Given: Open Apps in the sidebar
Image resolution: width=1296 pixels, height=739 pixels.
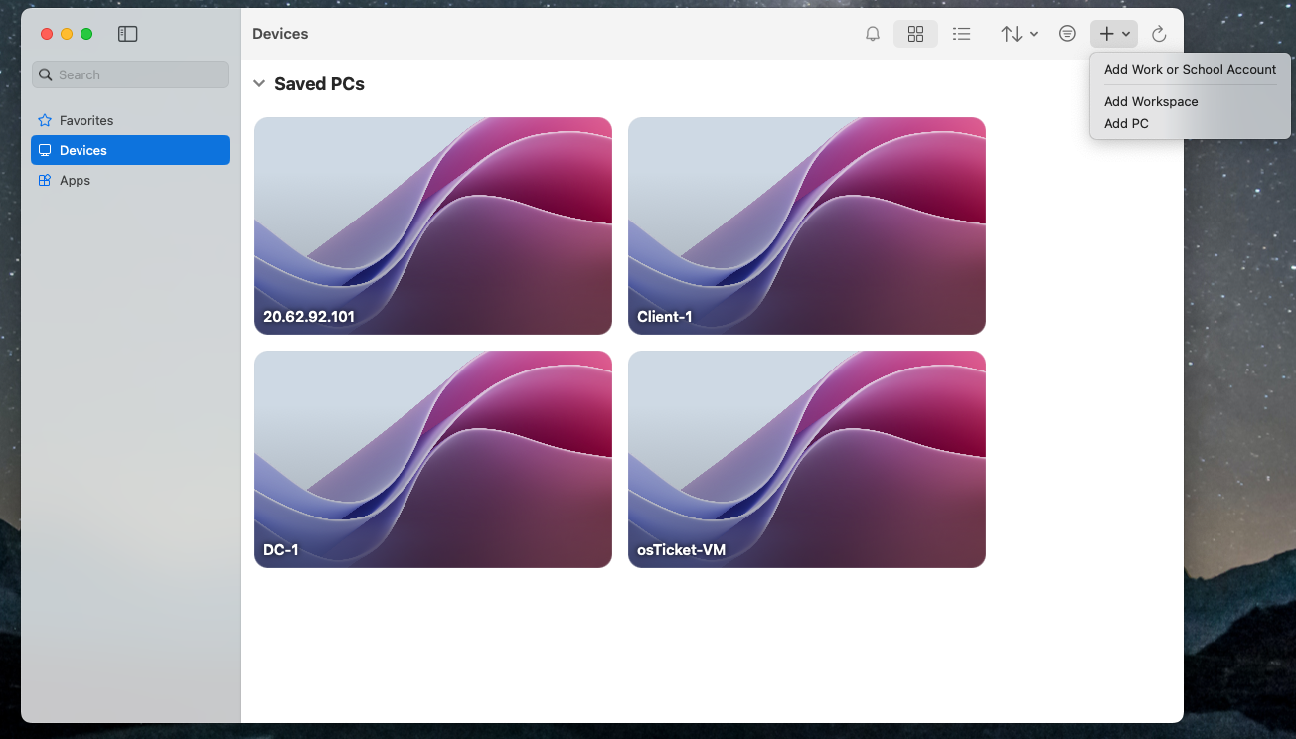Looking at the screenshot, I should click(x=130, y=180).
